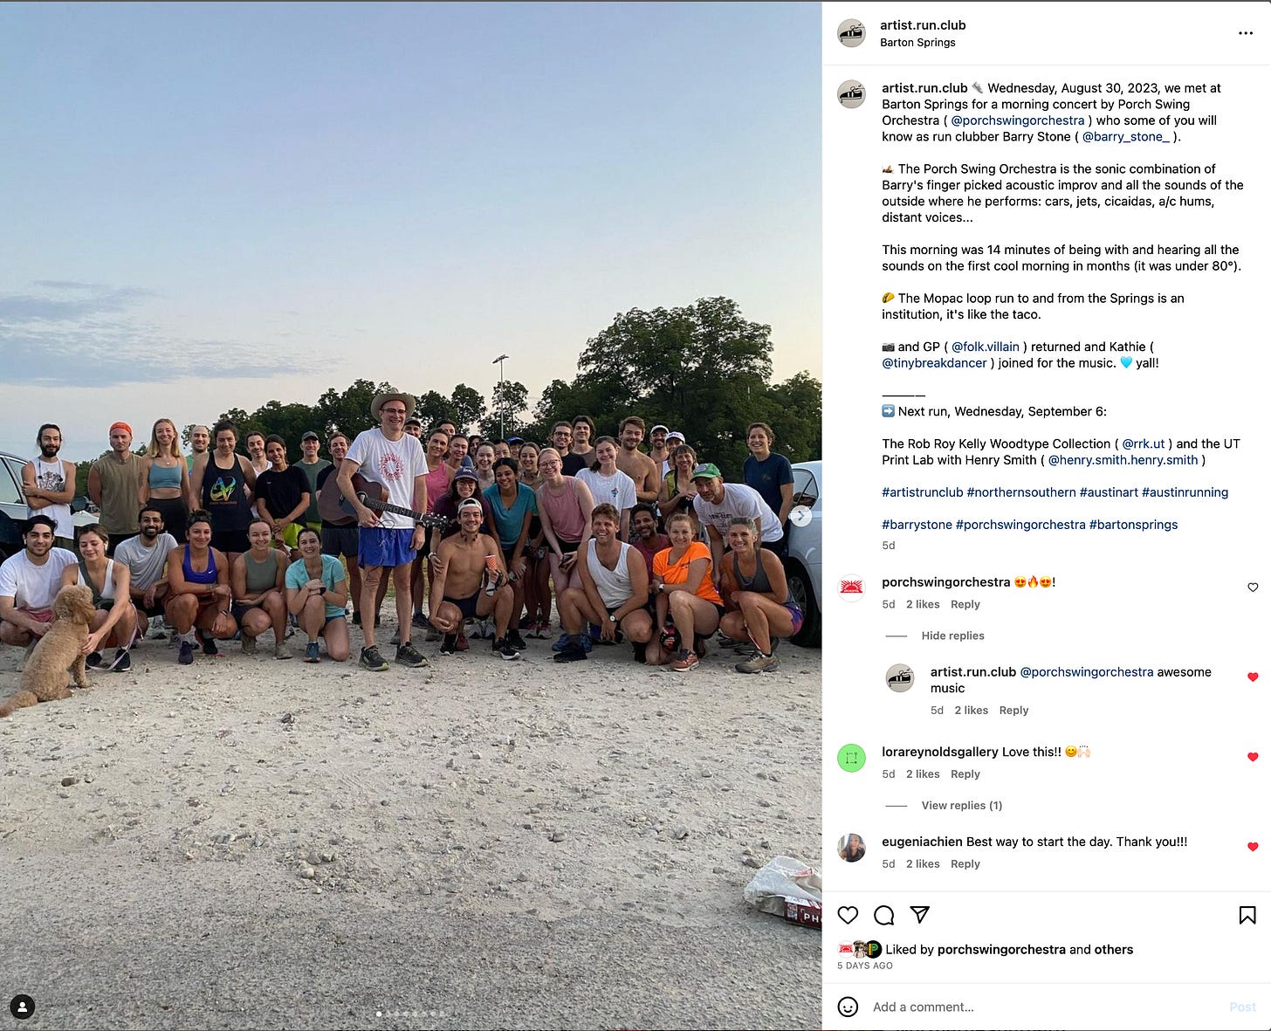Viewport: 1271px width, 1031px height.
Task: Like the post with heart icon
Action: pyautogui.click(x=848, y=915)
